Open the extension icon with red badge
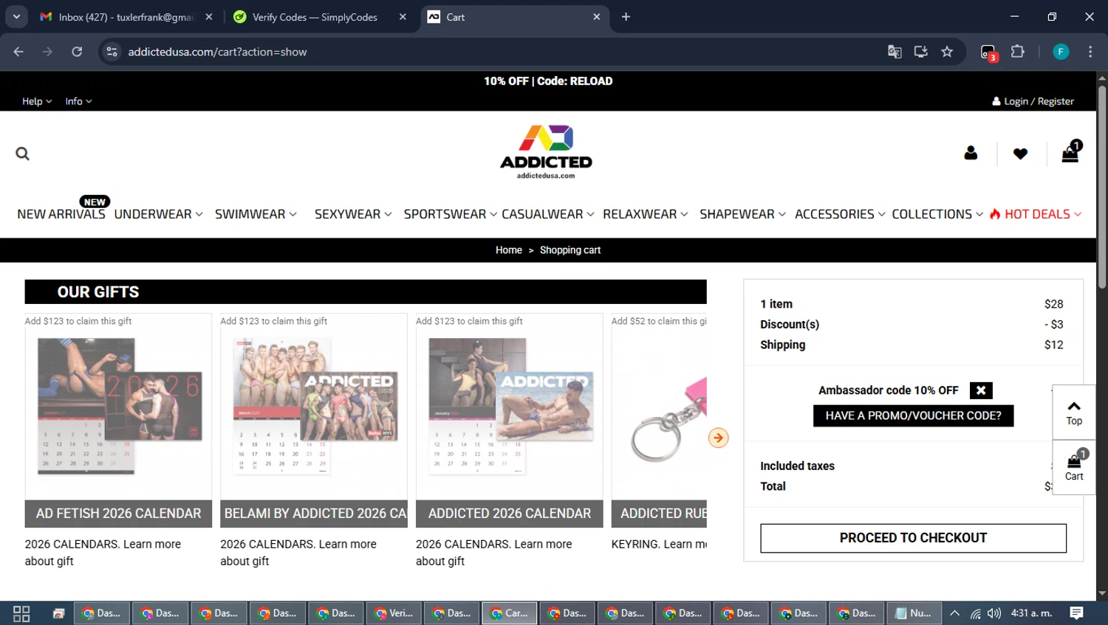Screen dimensions: 1108x625 (988, 52)
